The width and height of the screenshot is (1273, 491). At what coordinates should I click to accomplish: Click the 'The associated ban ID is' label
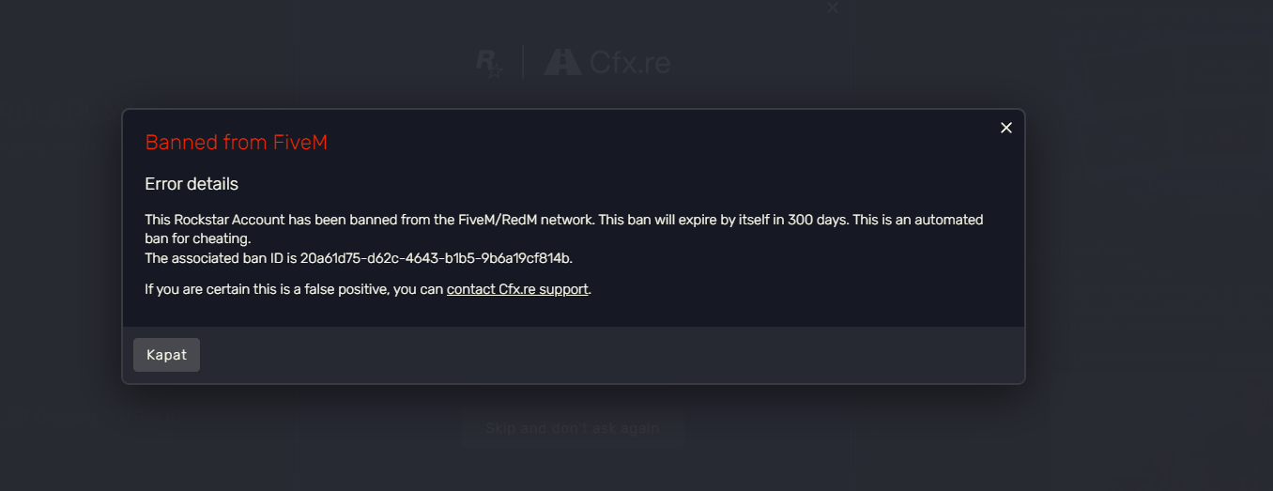tap(221, 257)
